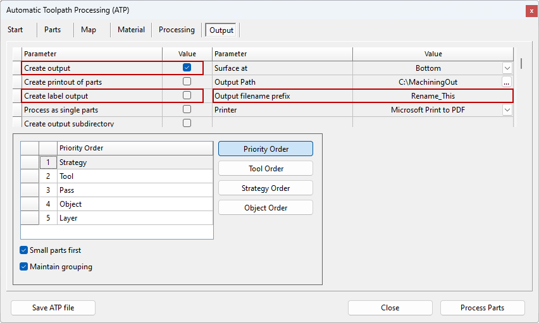Viewport: 539px width, 323px height.
Task: Open the Surface at dropdown
Action: pyautogui.click(x=507, y=68)
